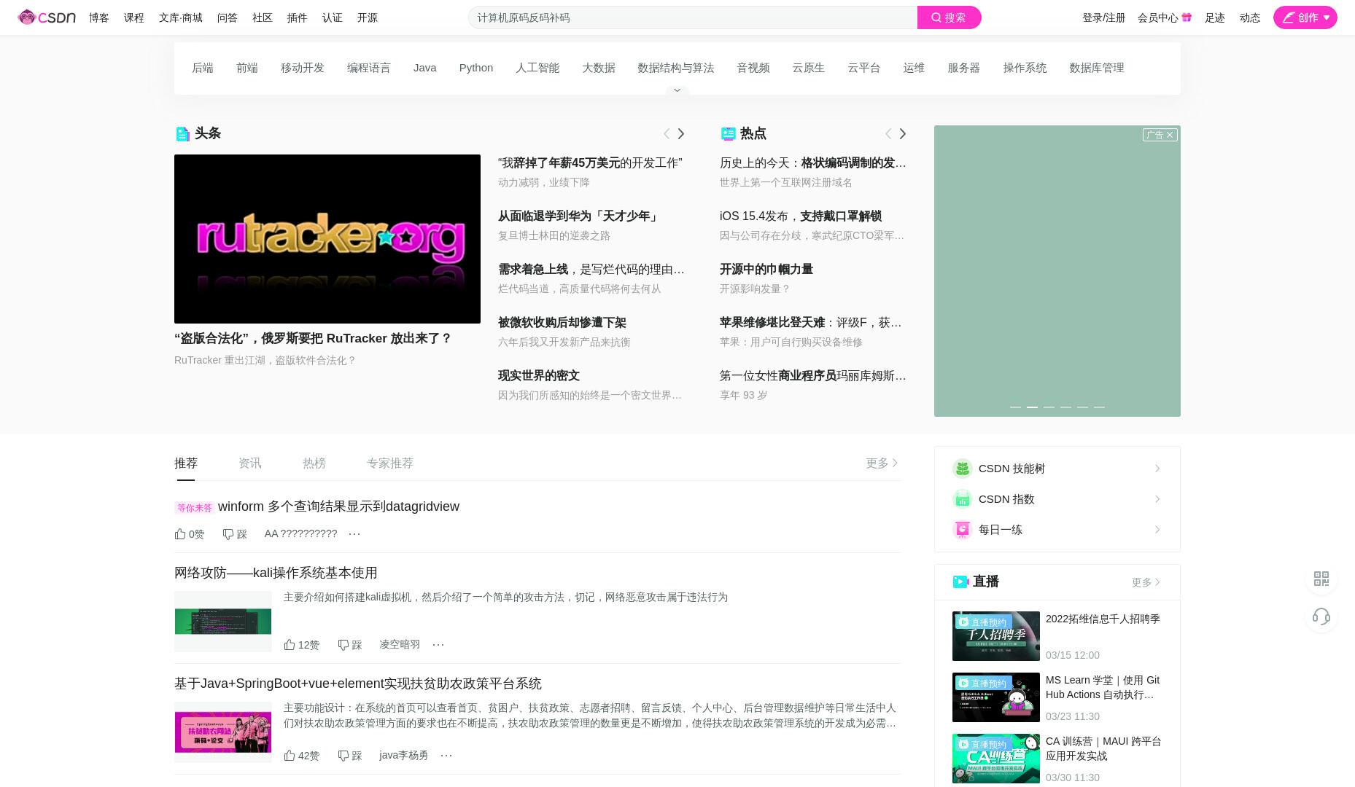Select the last ad carousel indicator
Viewport: 1355px width, 787px height.
(1099, 407)
